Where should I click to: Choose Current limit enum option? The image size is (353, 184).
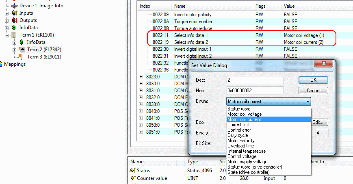[x=269, y=125]
